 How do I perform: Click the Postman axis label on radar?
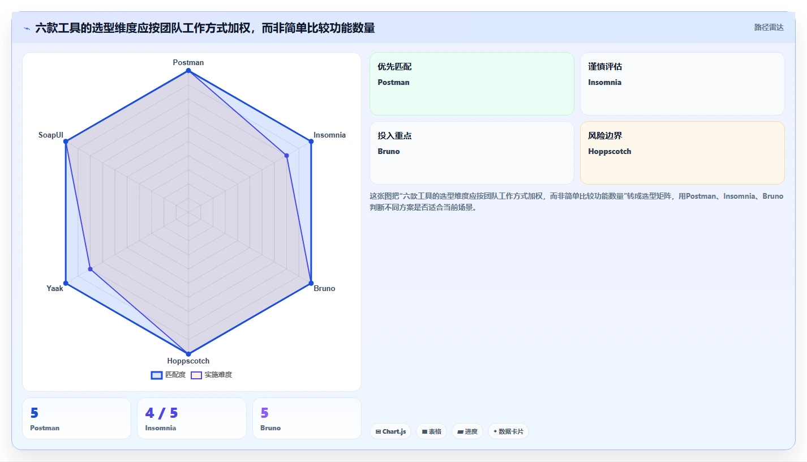[x=188, y=62]
